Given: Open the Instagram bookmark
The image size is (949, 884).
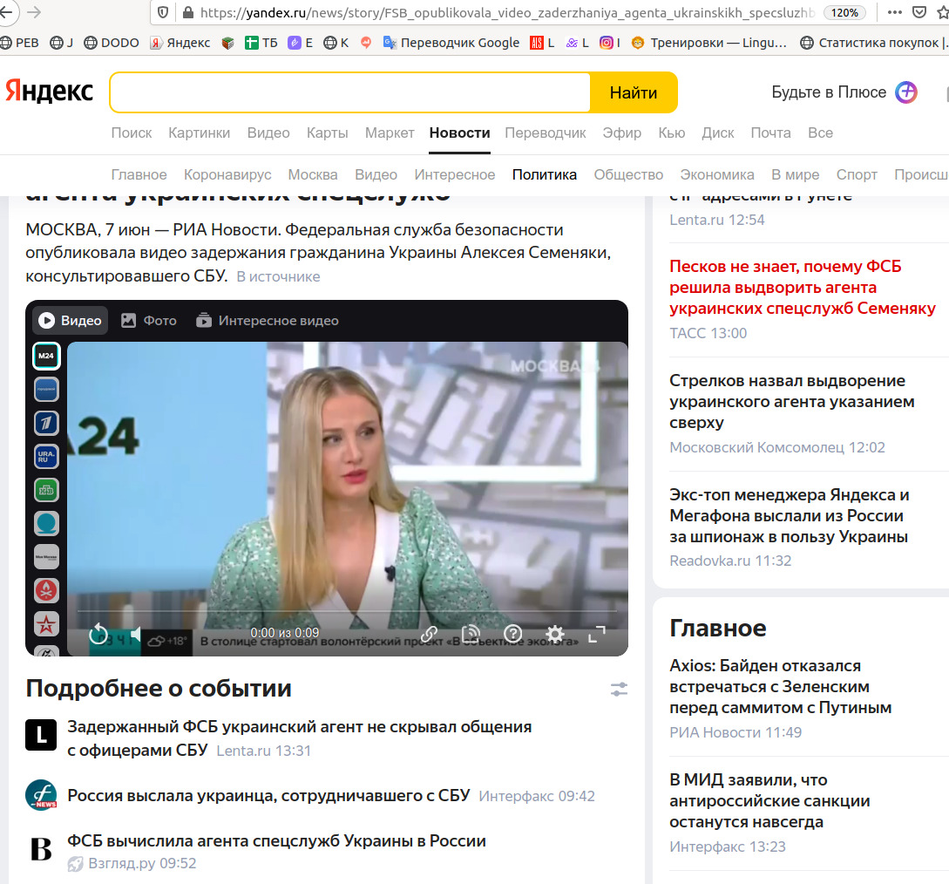Looking at the screenshot, I should pos(609,43).
